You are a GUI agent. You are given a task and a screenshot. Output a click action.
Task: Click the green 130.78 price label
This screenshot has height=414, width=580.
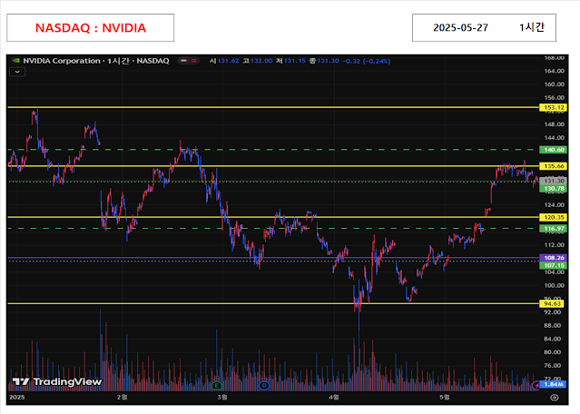[553, 189]
